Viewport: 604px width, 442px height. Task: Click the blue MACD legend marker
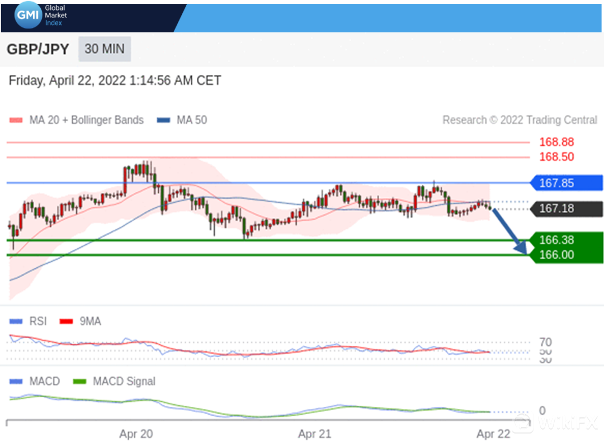(17, 382)
